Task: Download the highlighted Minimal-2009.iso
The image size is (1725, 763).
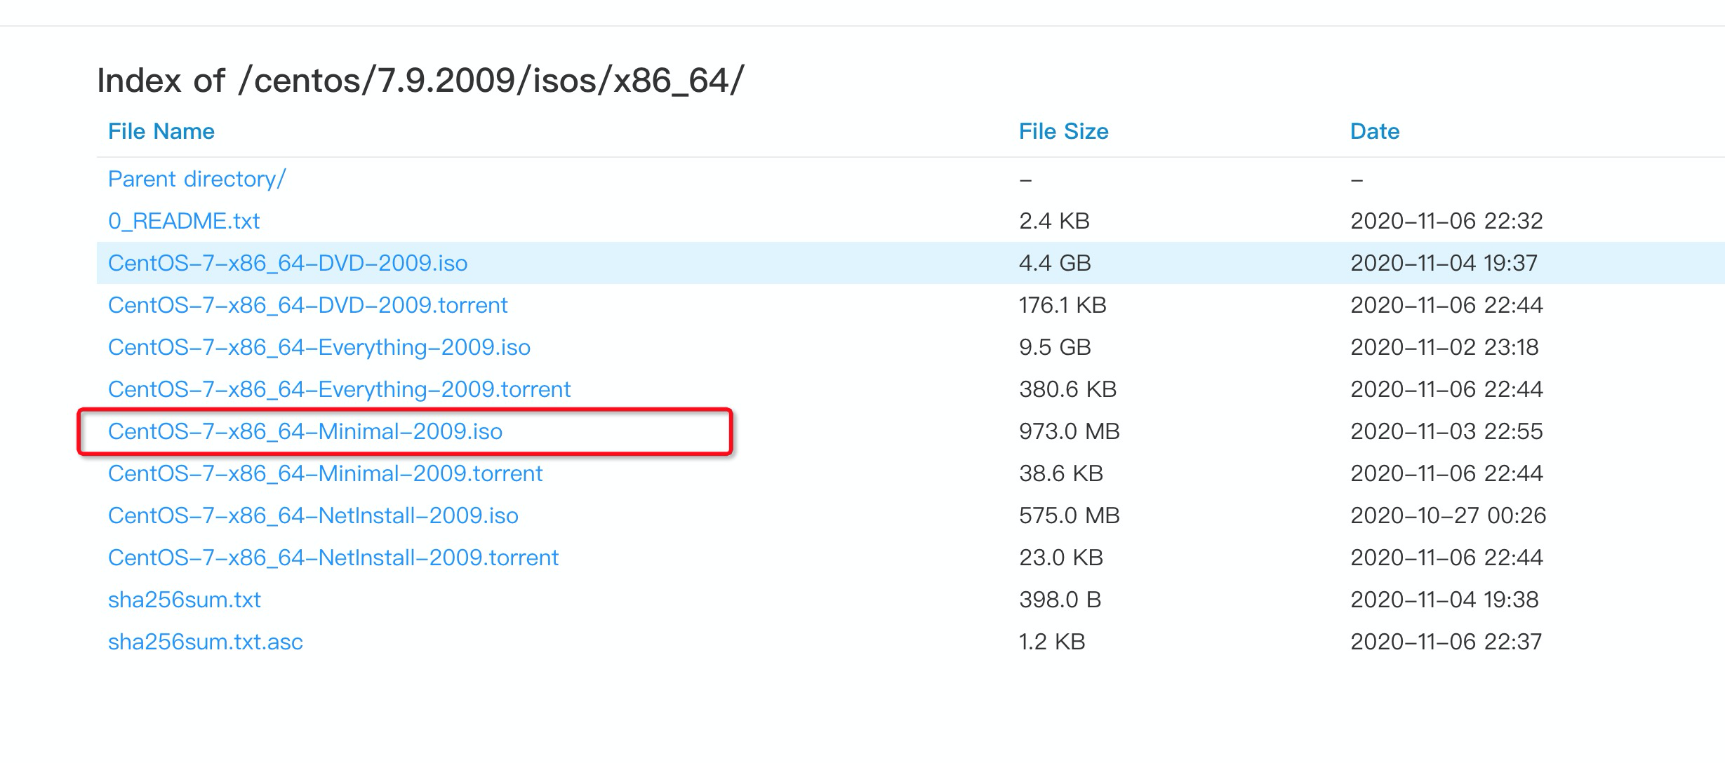Action: (305, 431)
